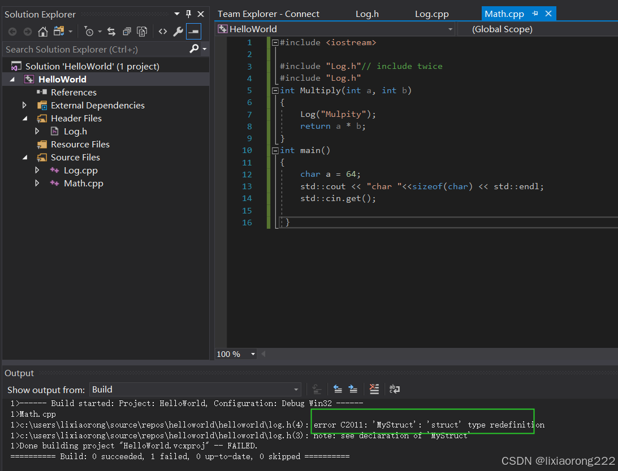Open the editor zoom level dropdown
618x471 pixels.
tap(252, 354)
